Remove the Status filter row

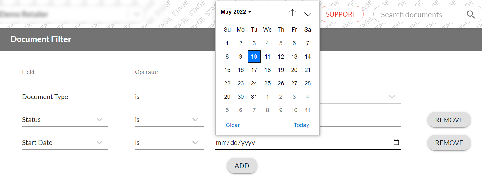tap(449, 120)
